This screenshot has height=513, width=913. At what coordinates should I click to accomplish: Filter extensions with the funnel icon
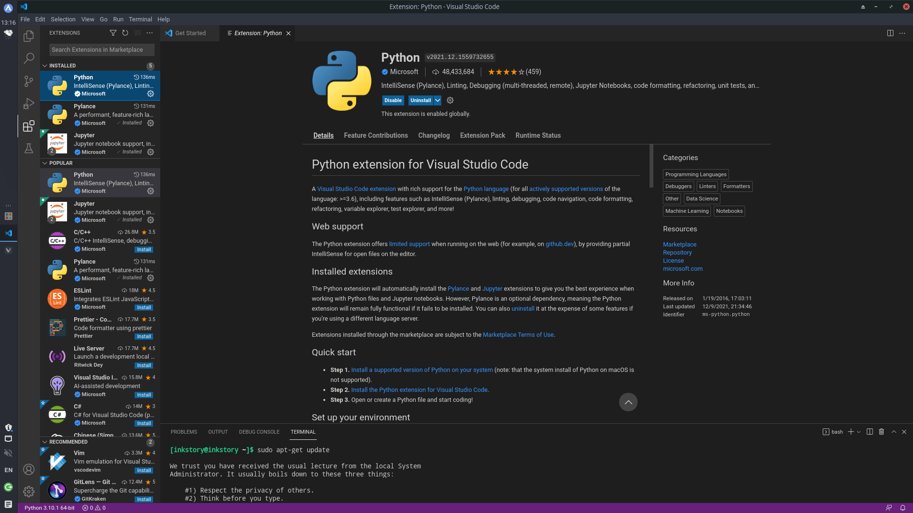(113, 33)
